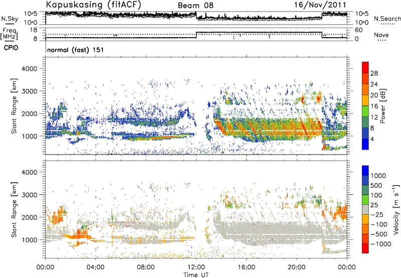Click the "N.Search" legend label
Image resolution: width=401 pixels, height=278 pixels.
coord(387,19)
